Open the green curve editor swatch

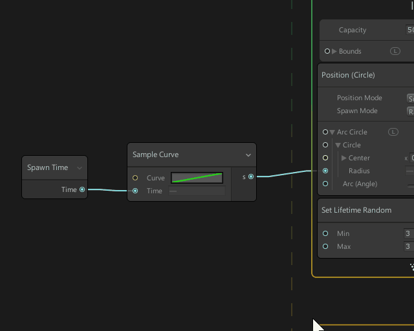197,178
